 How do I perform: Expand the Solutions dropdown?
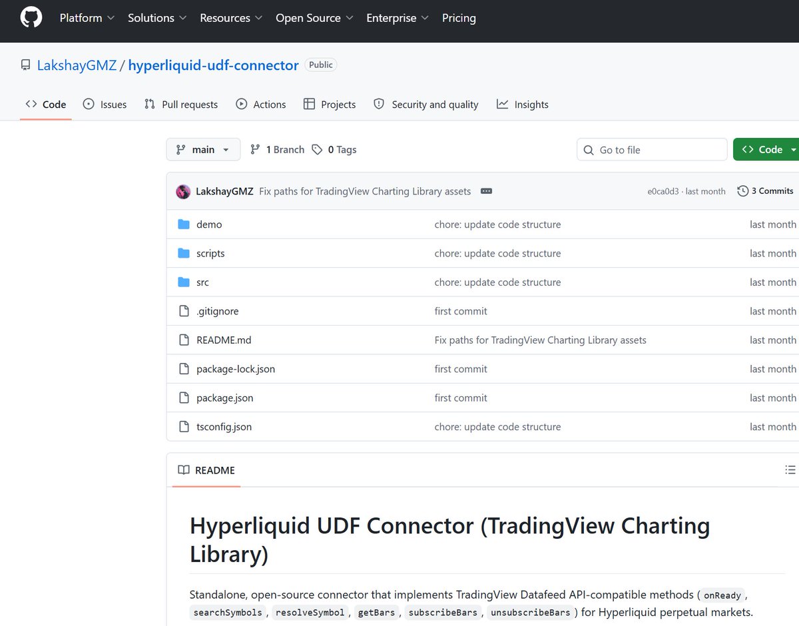pyautogui.click(x=157, y=18)
